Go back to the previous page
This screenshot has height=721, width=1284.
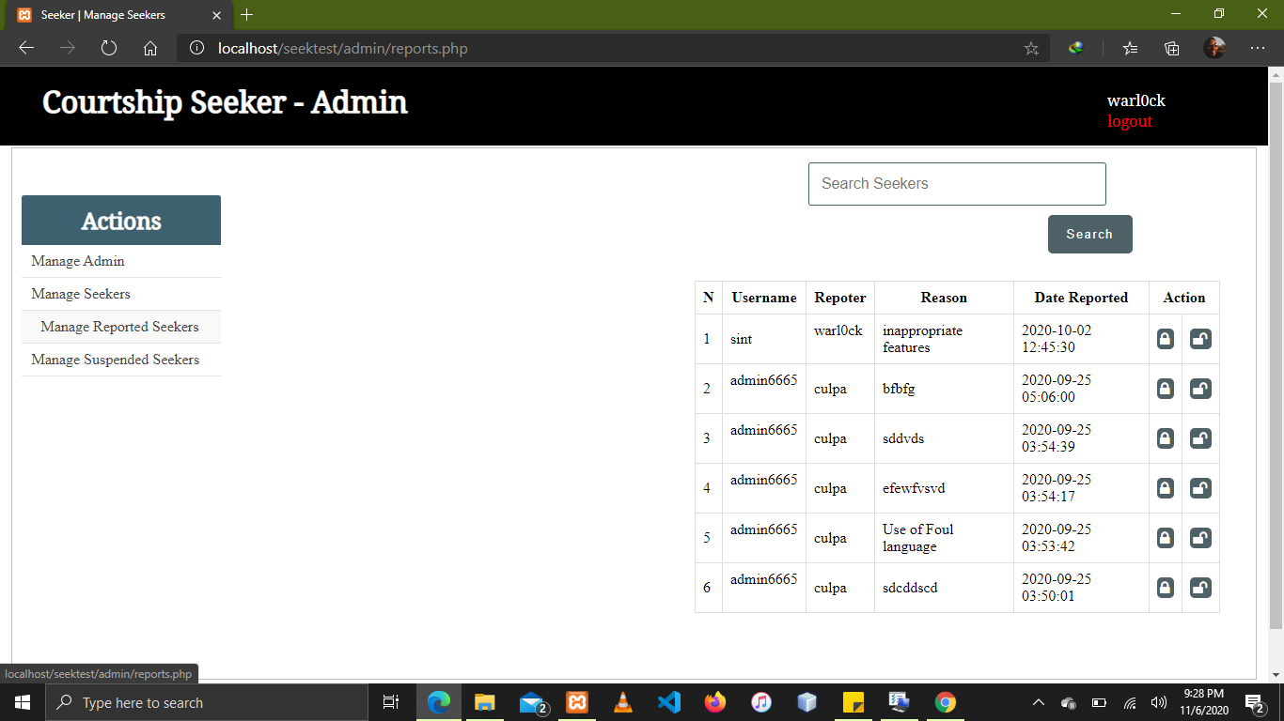(26, 48)
